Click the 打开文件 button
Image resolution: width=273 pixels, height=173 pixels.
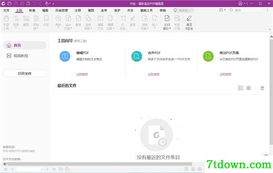point(25,73)
